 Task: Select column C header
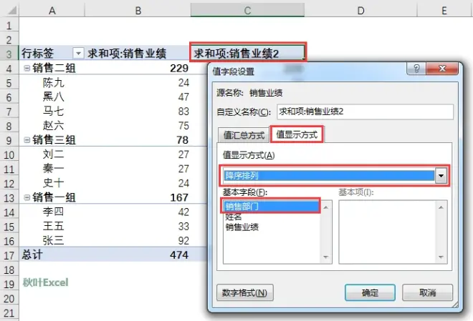click(x=247, y=11)
